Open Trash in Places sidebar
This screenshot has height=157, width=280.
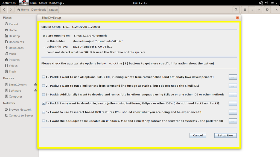click(11, 72)
